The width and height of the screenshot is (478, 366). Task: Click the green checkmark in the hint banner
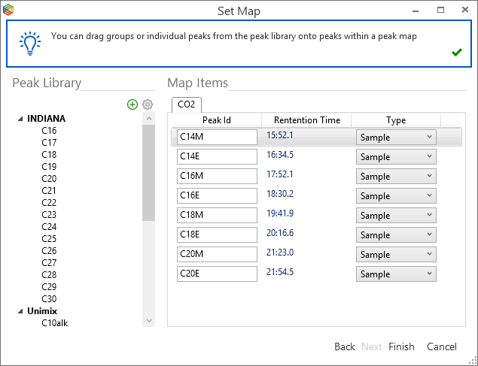pyautogui.click(x=456, y=52)
